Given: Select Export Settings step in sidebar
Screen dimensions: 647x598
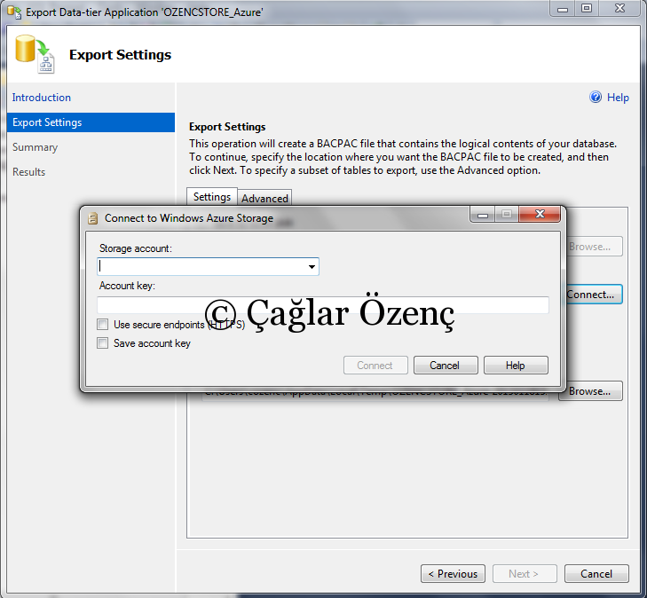Looking at the screenshot, I should click(91, 122).
